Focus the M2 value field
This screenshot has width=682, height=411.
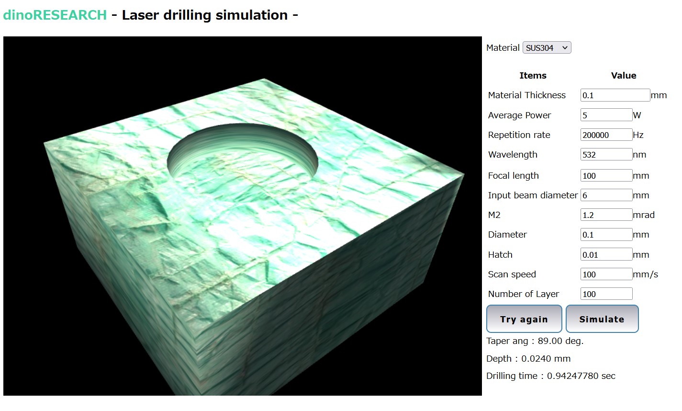606,215
